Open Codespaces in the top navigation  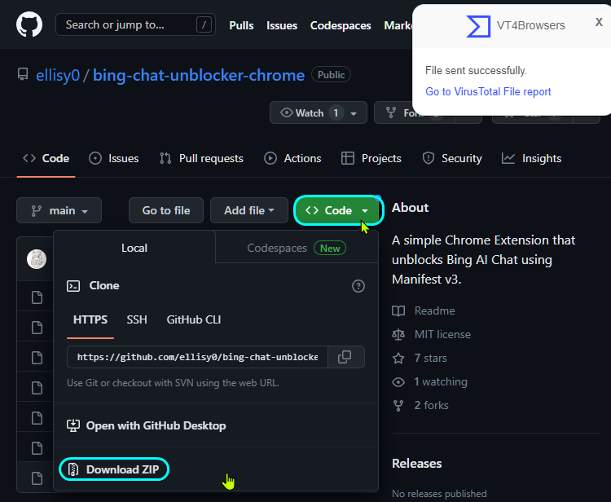(341, 25)
